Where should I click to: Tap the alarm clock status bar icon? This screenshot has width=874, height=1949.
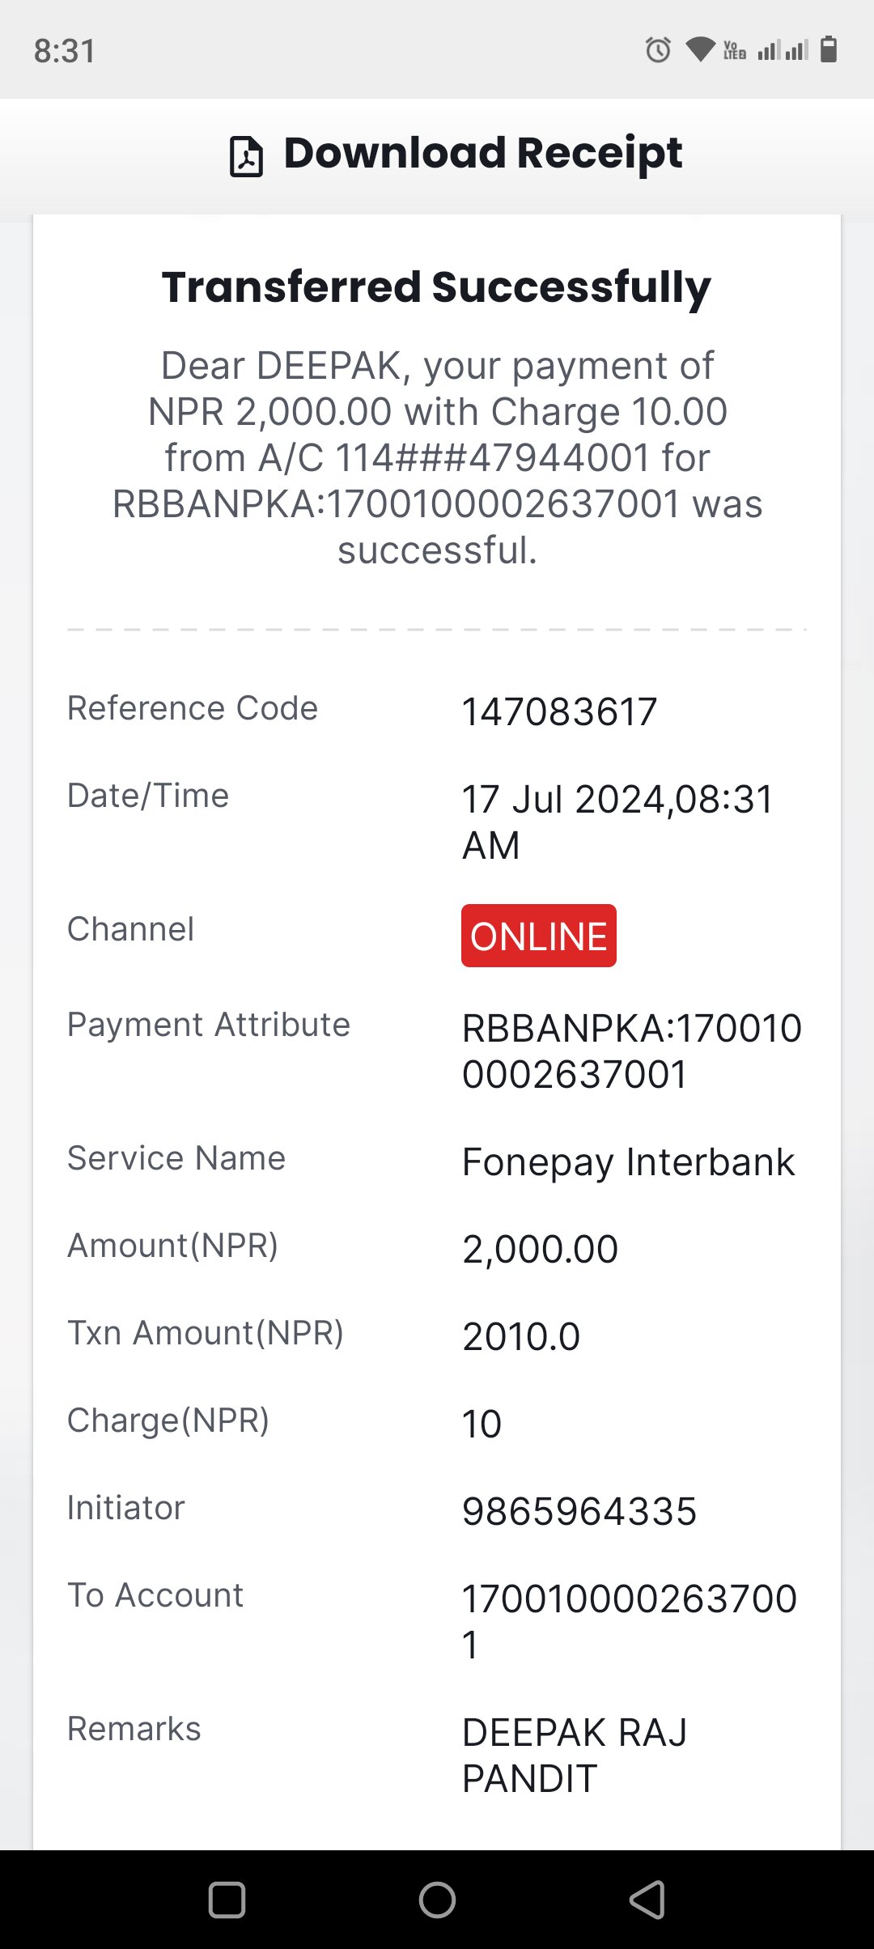coord(658,50)
